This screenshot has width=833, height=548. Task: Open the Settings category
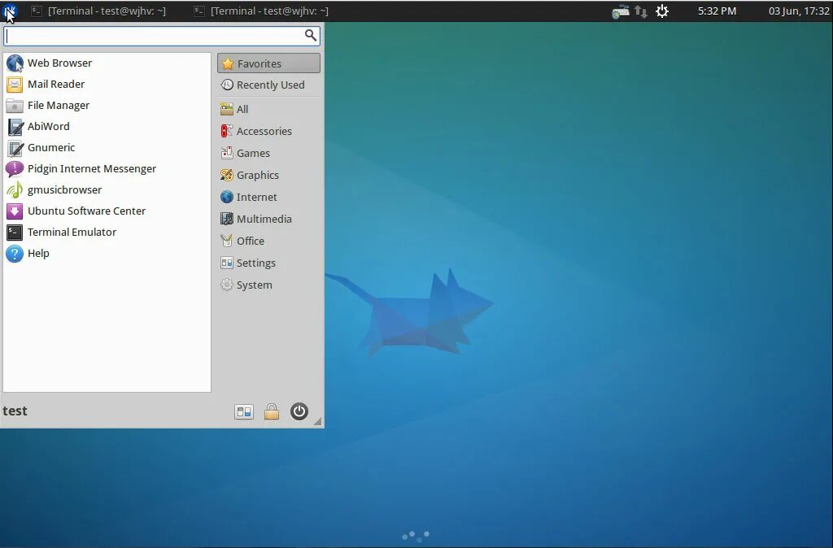[x=268, y=263]
